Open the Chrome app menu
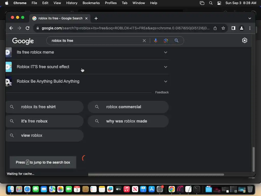Image resolution: width=261 pixels, height=196 pixels. coord(20,3)
